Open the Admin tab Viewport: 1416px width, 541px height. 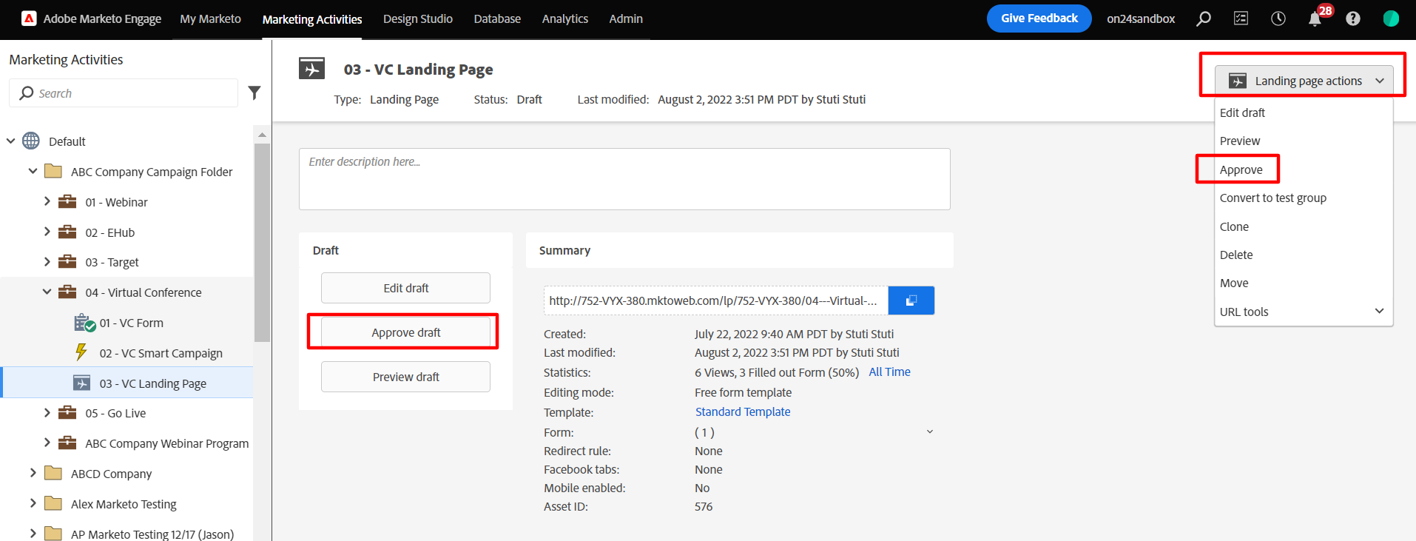[626, 19]
